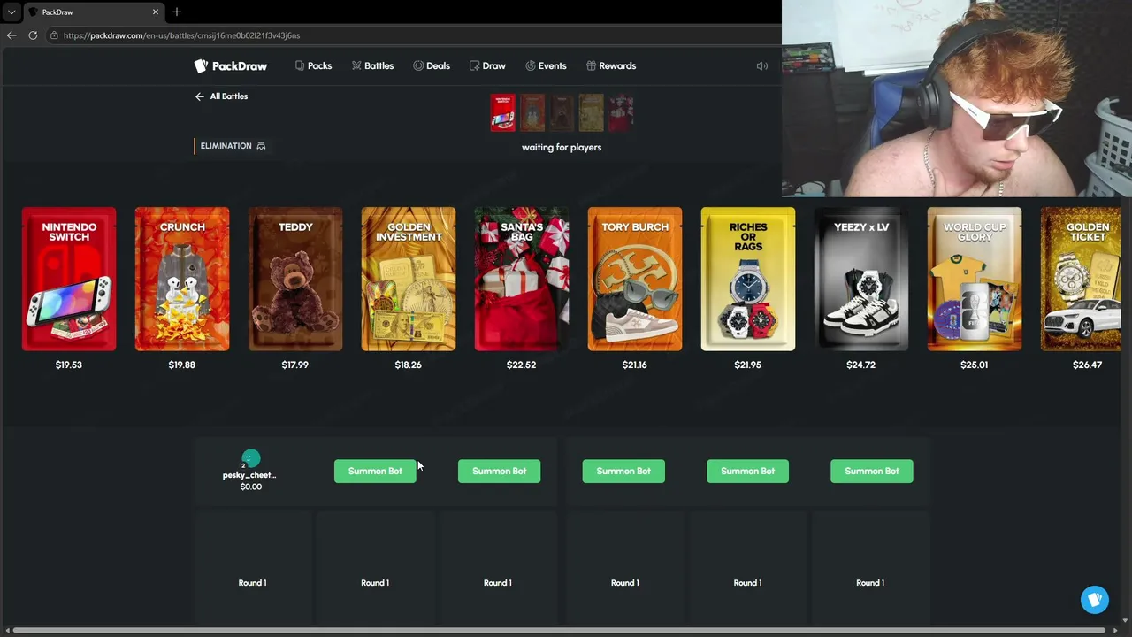The height and width of the screenshot is (637, 1132).
Task: Click the $18.26 price under Golden Investment
Action: pos(409,365)
